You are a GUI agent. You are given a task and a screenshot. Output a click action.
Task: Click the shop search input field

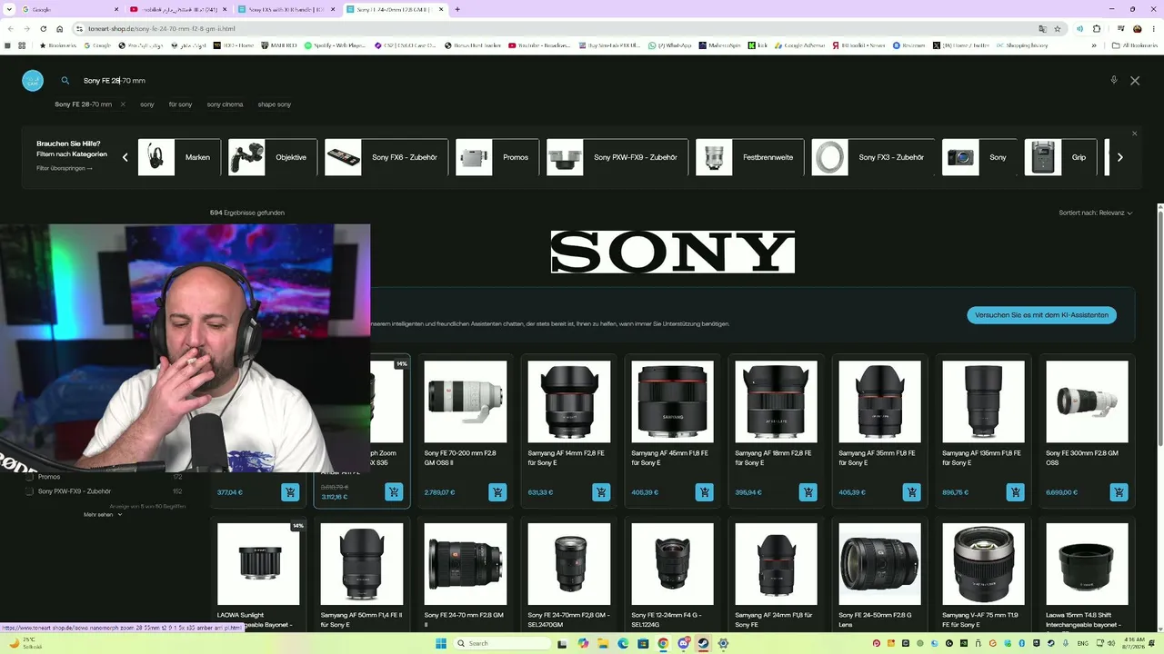point(582,81)
